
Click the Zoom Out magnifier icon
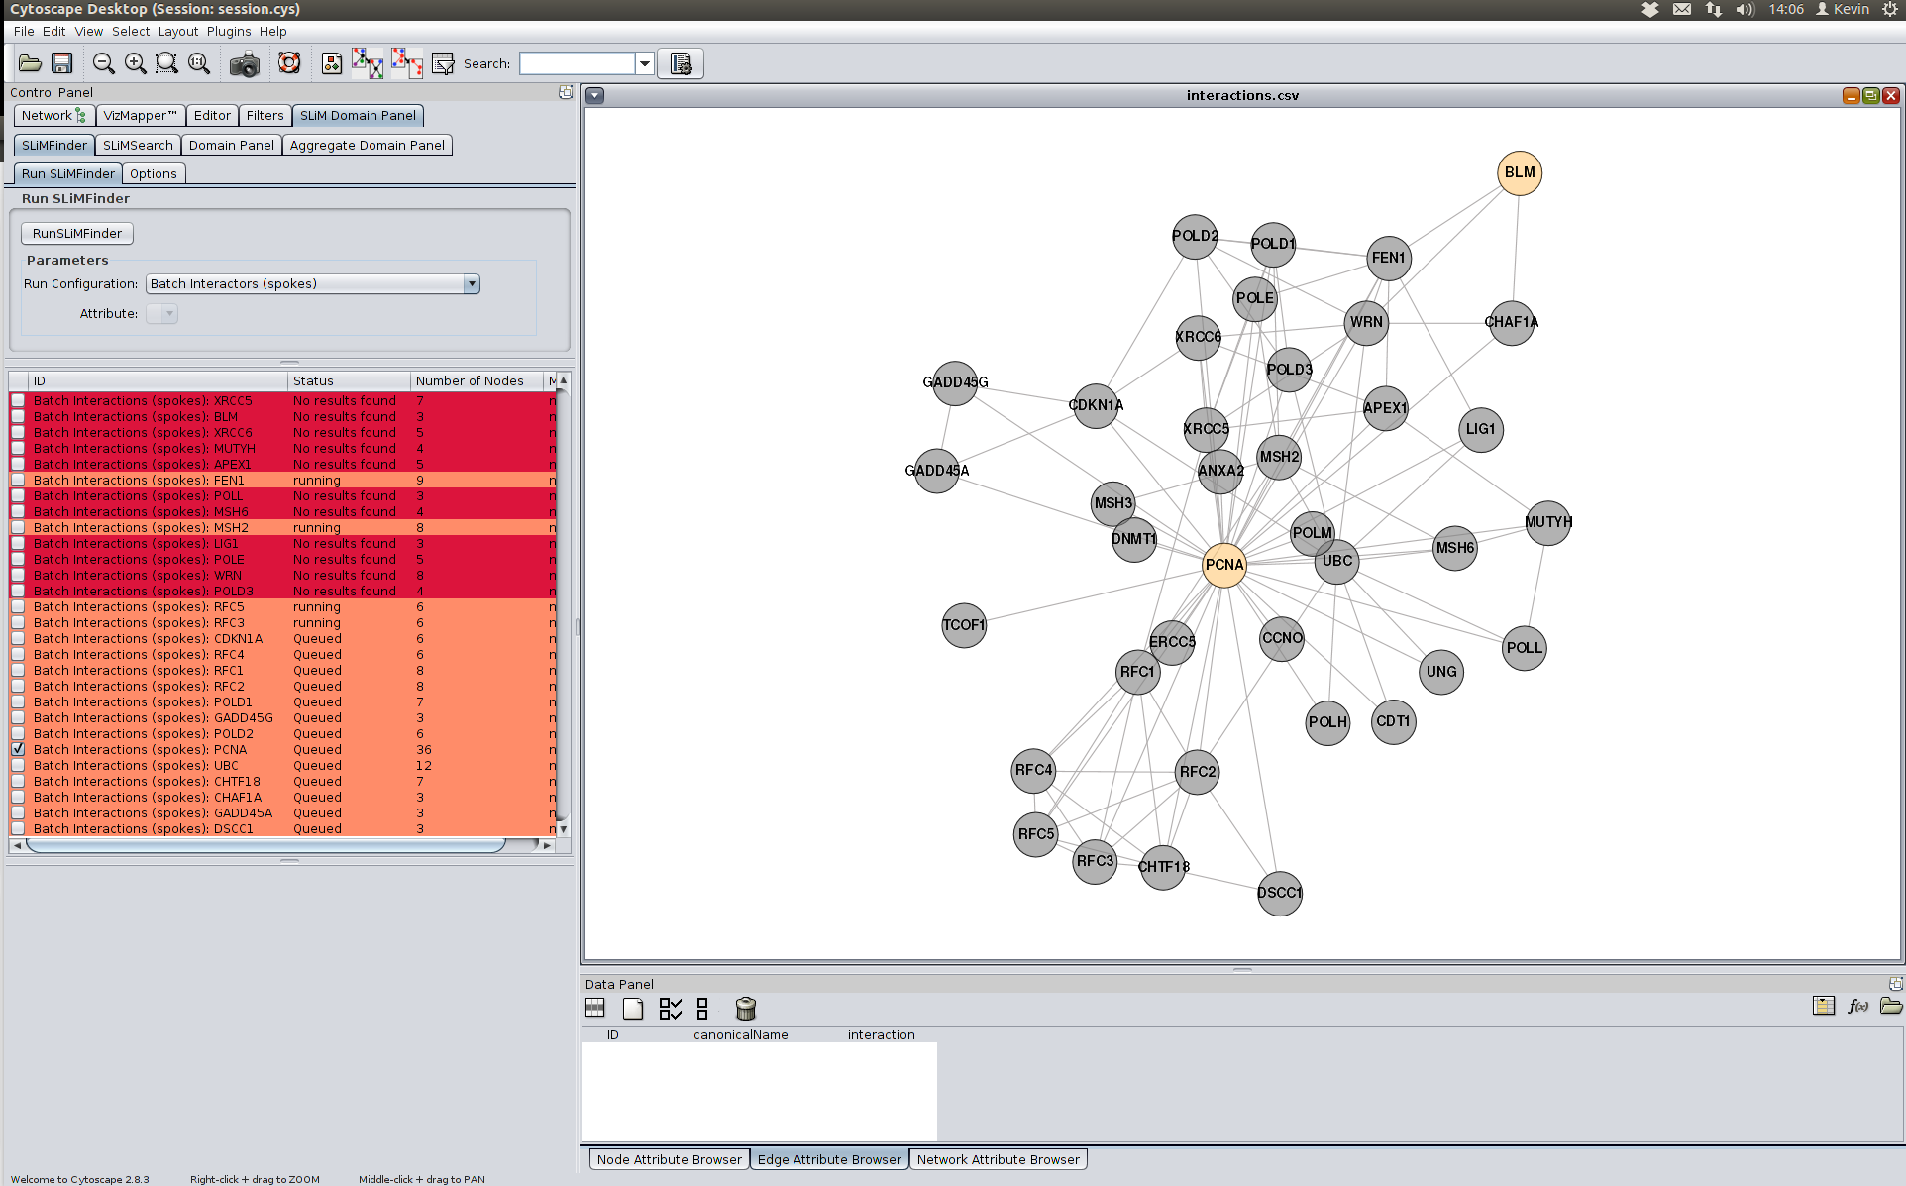(103, 63)
